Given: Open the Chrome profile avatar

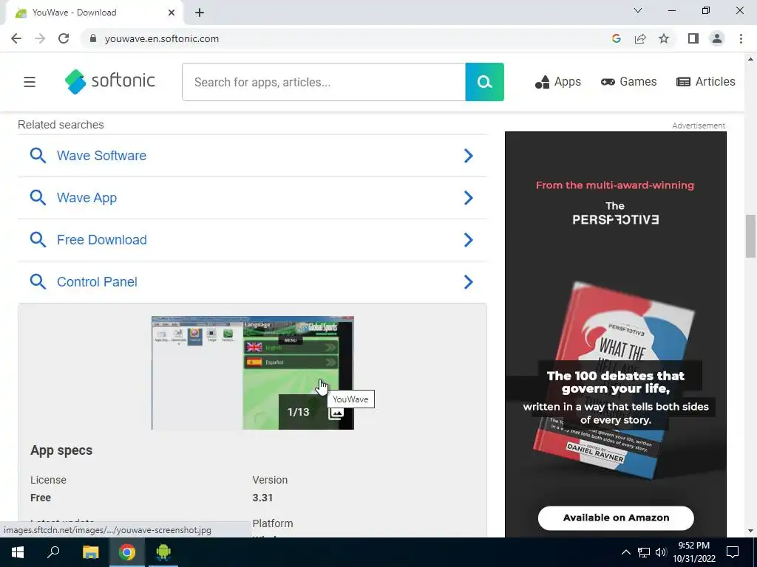Looking at the screenshot, I should (x=717, y=38).
